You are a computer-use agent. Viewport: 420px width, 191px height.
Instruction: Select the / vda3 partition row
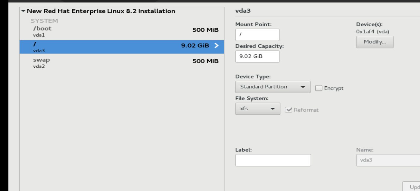tap(122, 47)
